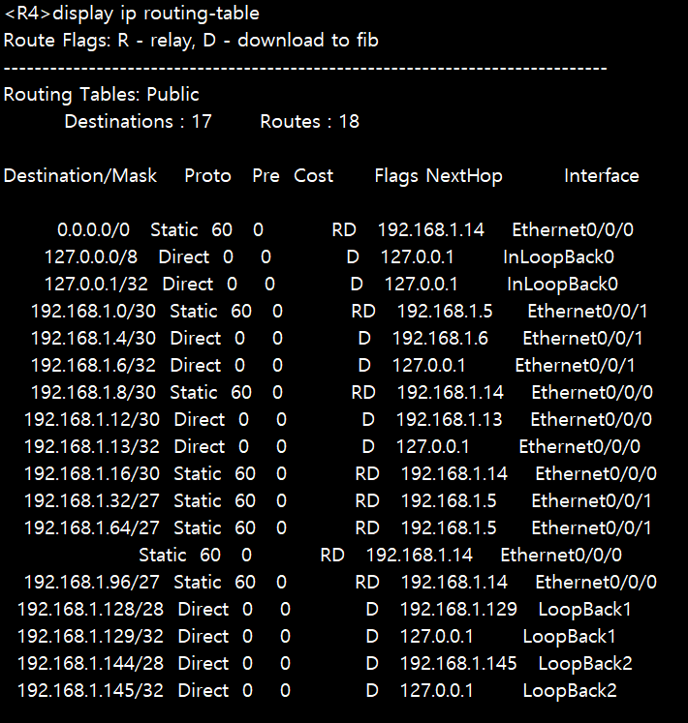Select destination '127.0.0.1/32'
Viewport: 688px width, 723px height.
click(96, 284)
